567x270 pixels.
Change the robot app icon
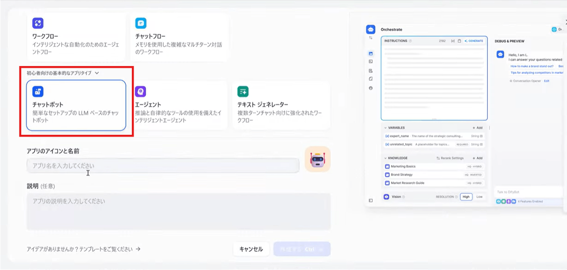pos(317,159)
